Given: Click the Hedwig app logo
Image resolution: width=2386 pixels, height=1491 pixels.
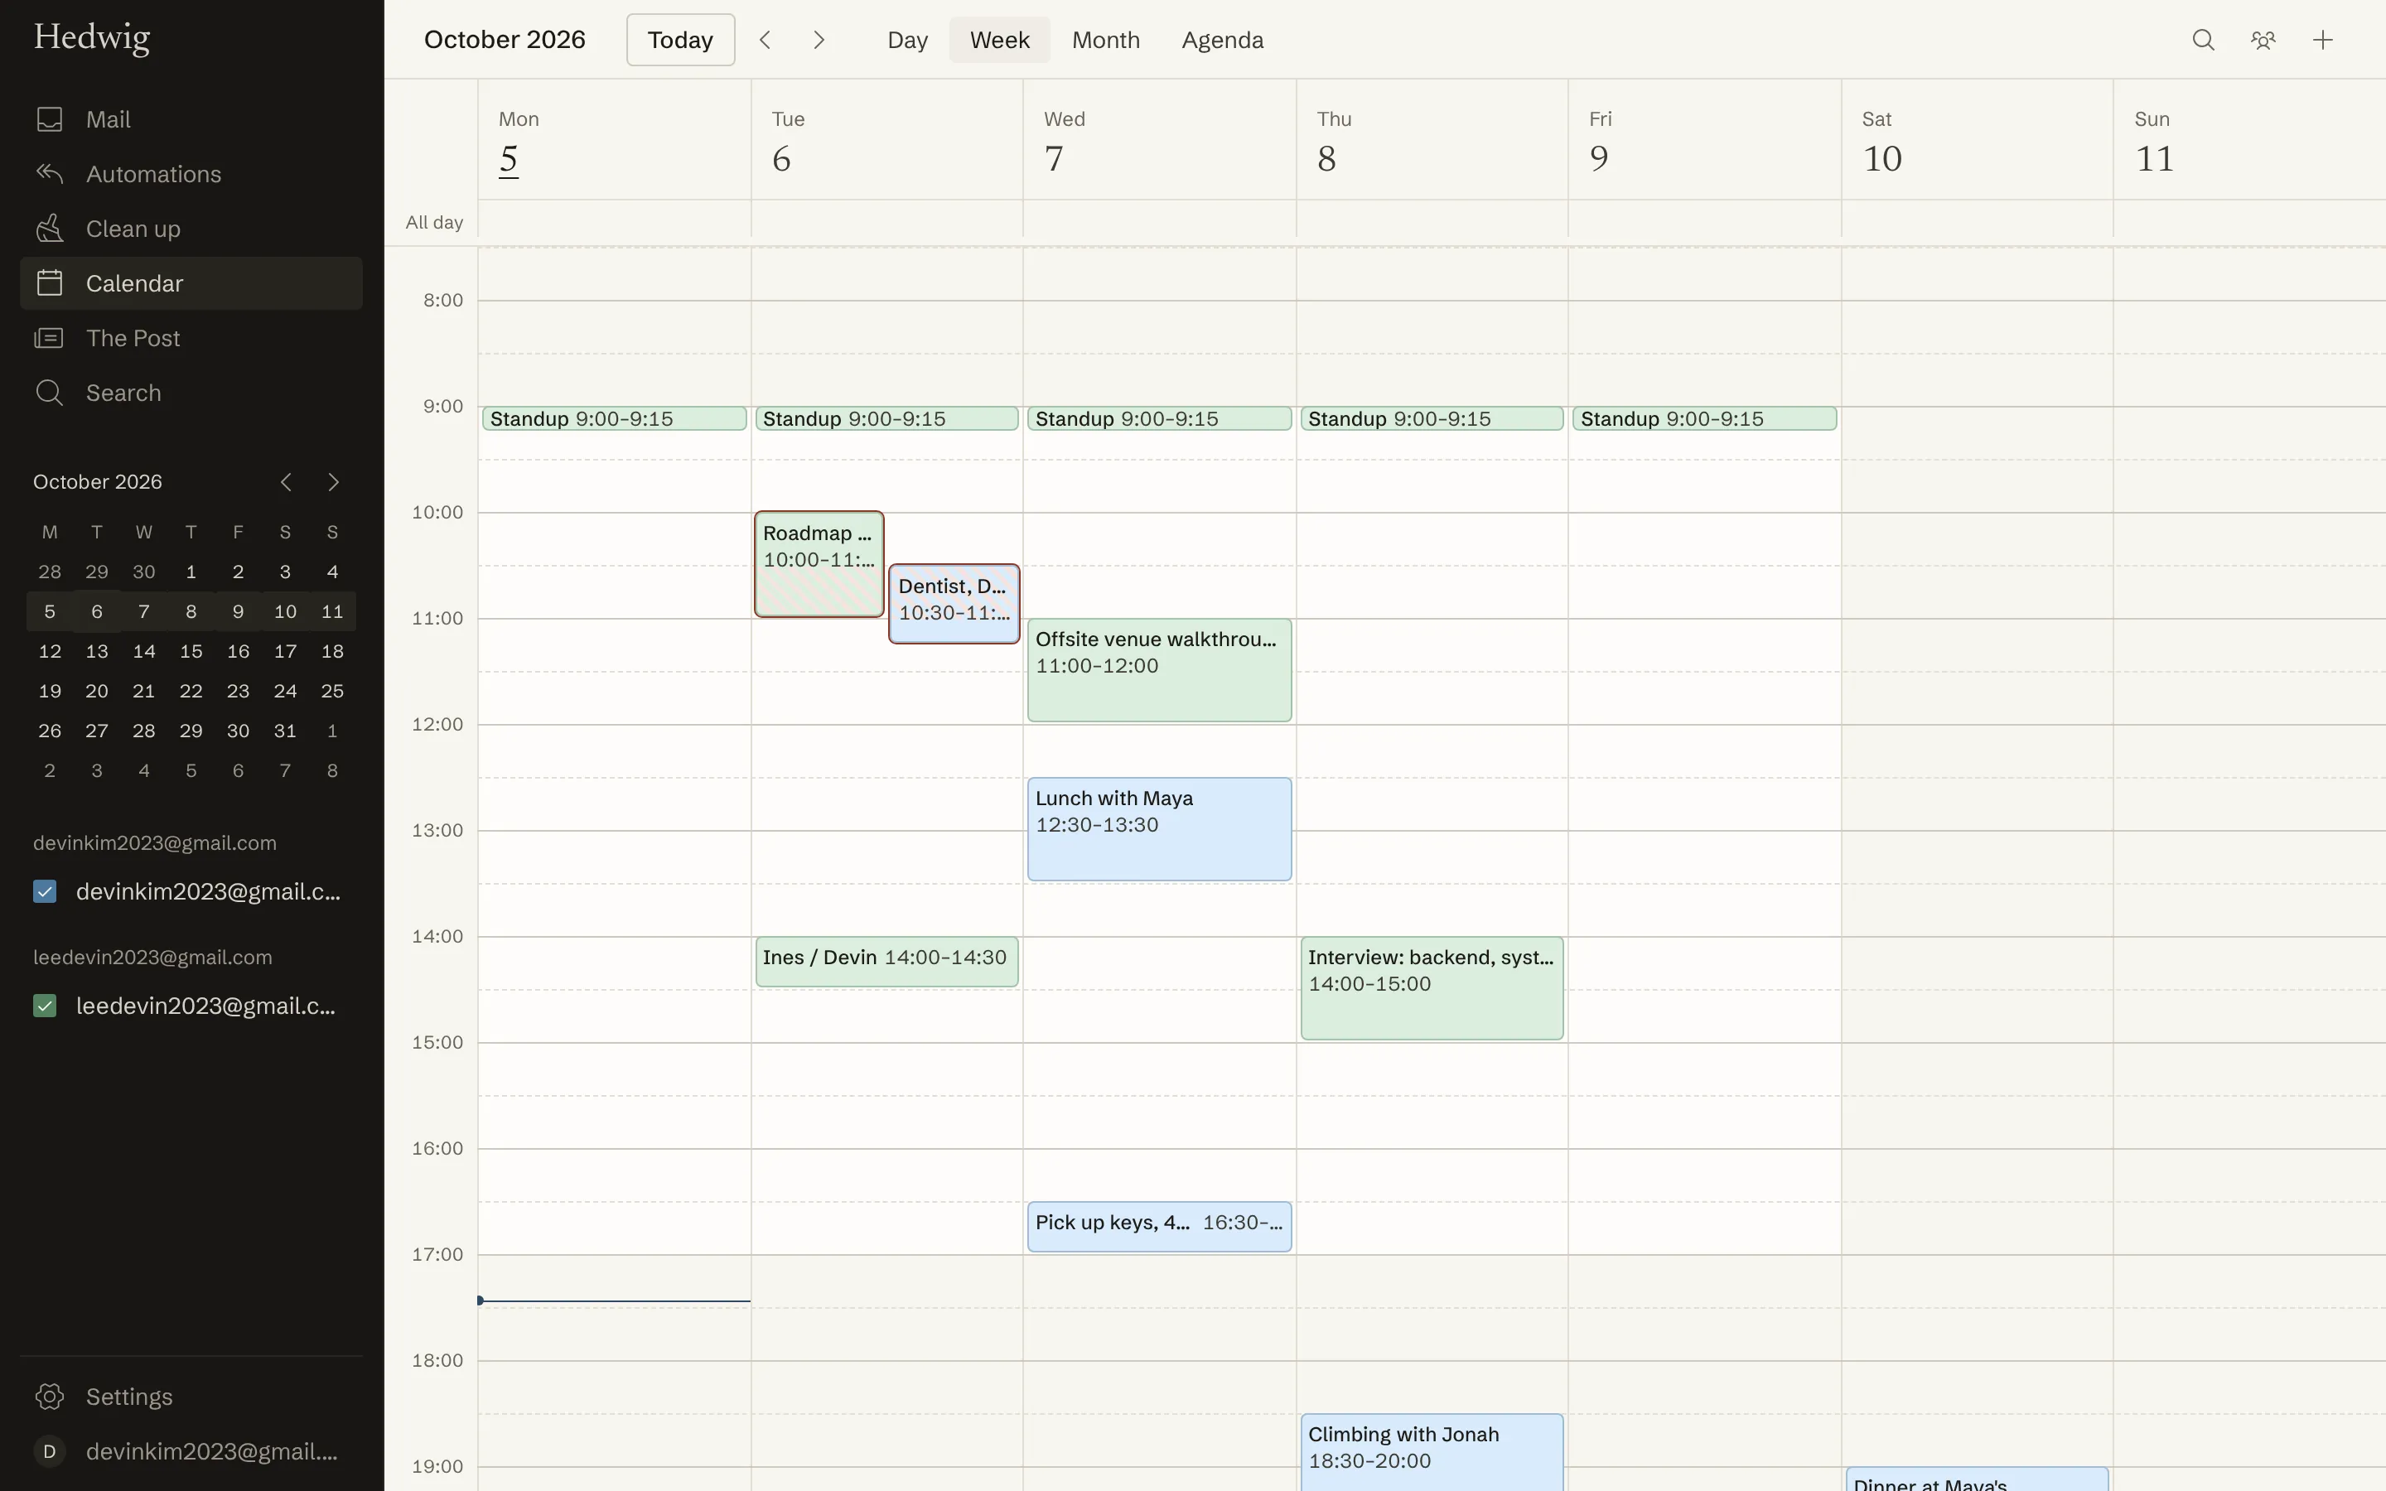Looking at the screenshot, I should pos(92,37).
